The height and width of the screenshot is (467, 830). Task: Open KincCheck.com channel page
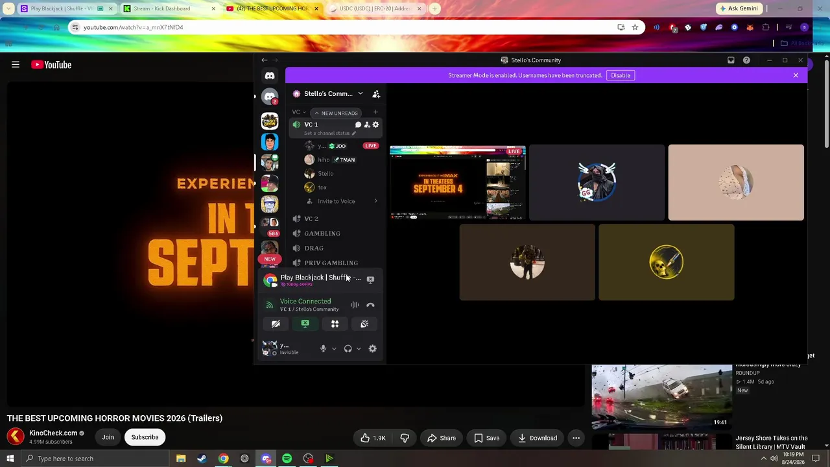pyautogui.click(x=53, y=433)
